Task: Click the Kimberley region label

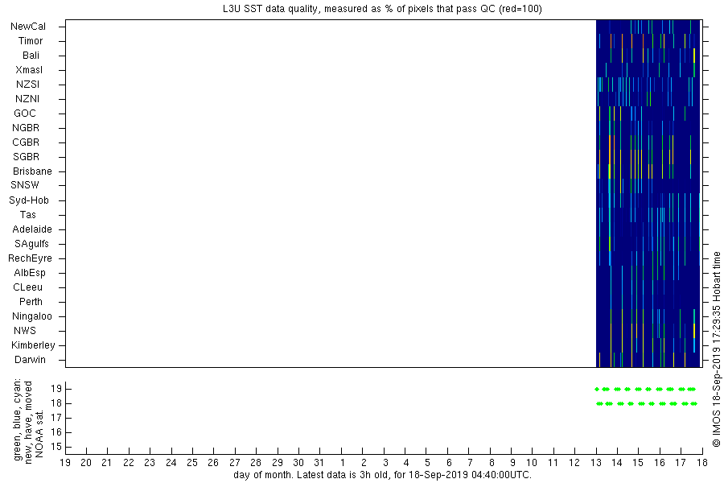Action: [x=33, y=345]
